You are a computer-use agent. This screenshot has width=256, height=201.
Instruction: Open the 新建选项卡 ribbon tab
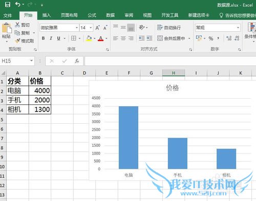pyautogui.click(x=199, y=15)
